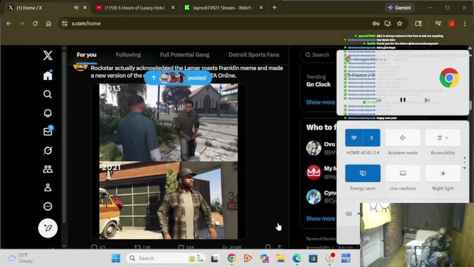
Task: Click the X logo in sidebar
Action: [47, 56]
